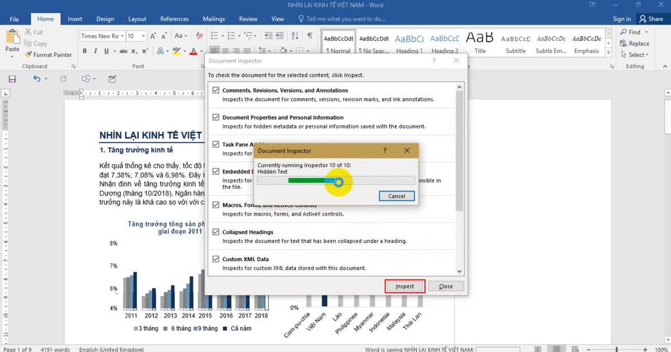Cancel the running Hidden Text inspection

tap(396, 196)
